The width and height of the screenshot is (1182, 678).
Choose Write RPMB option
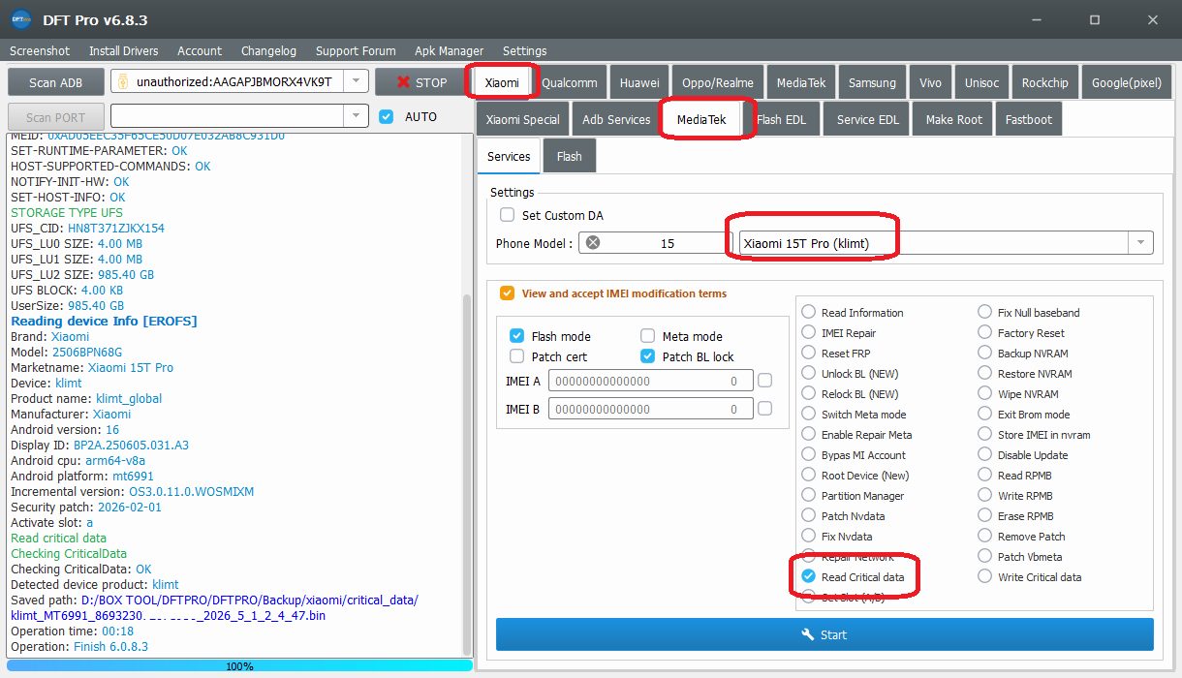(985, 495)
